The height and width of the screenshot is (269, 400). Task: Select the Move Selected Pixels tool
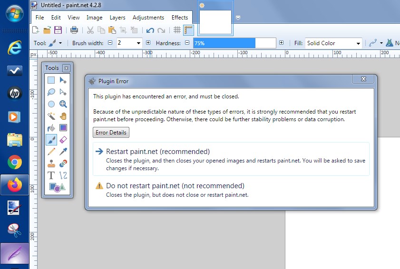[x=63, y=80]
